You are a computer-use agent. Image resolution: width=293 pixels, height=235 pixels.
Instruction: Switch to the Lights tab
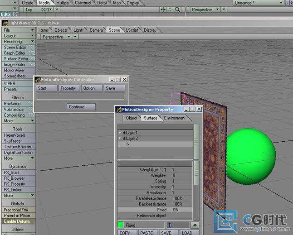coord(78,30)
